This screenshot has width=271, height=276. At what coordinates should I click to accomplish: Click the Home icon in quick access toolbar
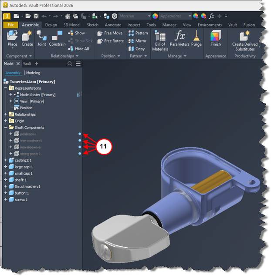[x=68, y=17]
